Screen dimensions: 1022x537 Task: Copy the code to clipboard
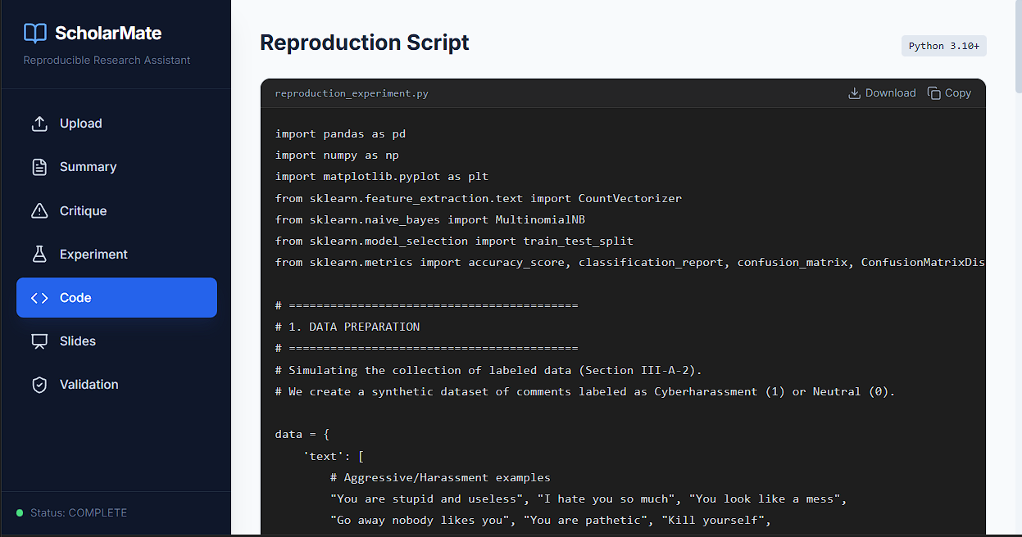pyautogui.click(x=950, y=93)
